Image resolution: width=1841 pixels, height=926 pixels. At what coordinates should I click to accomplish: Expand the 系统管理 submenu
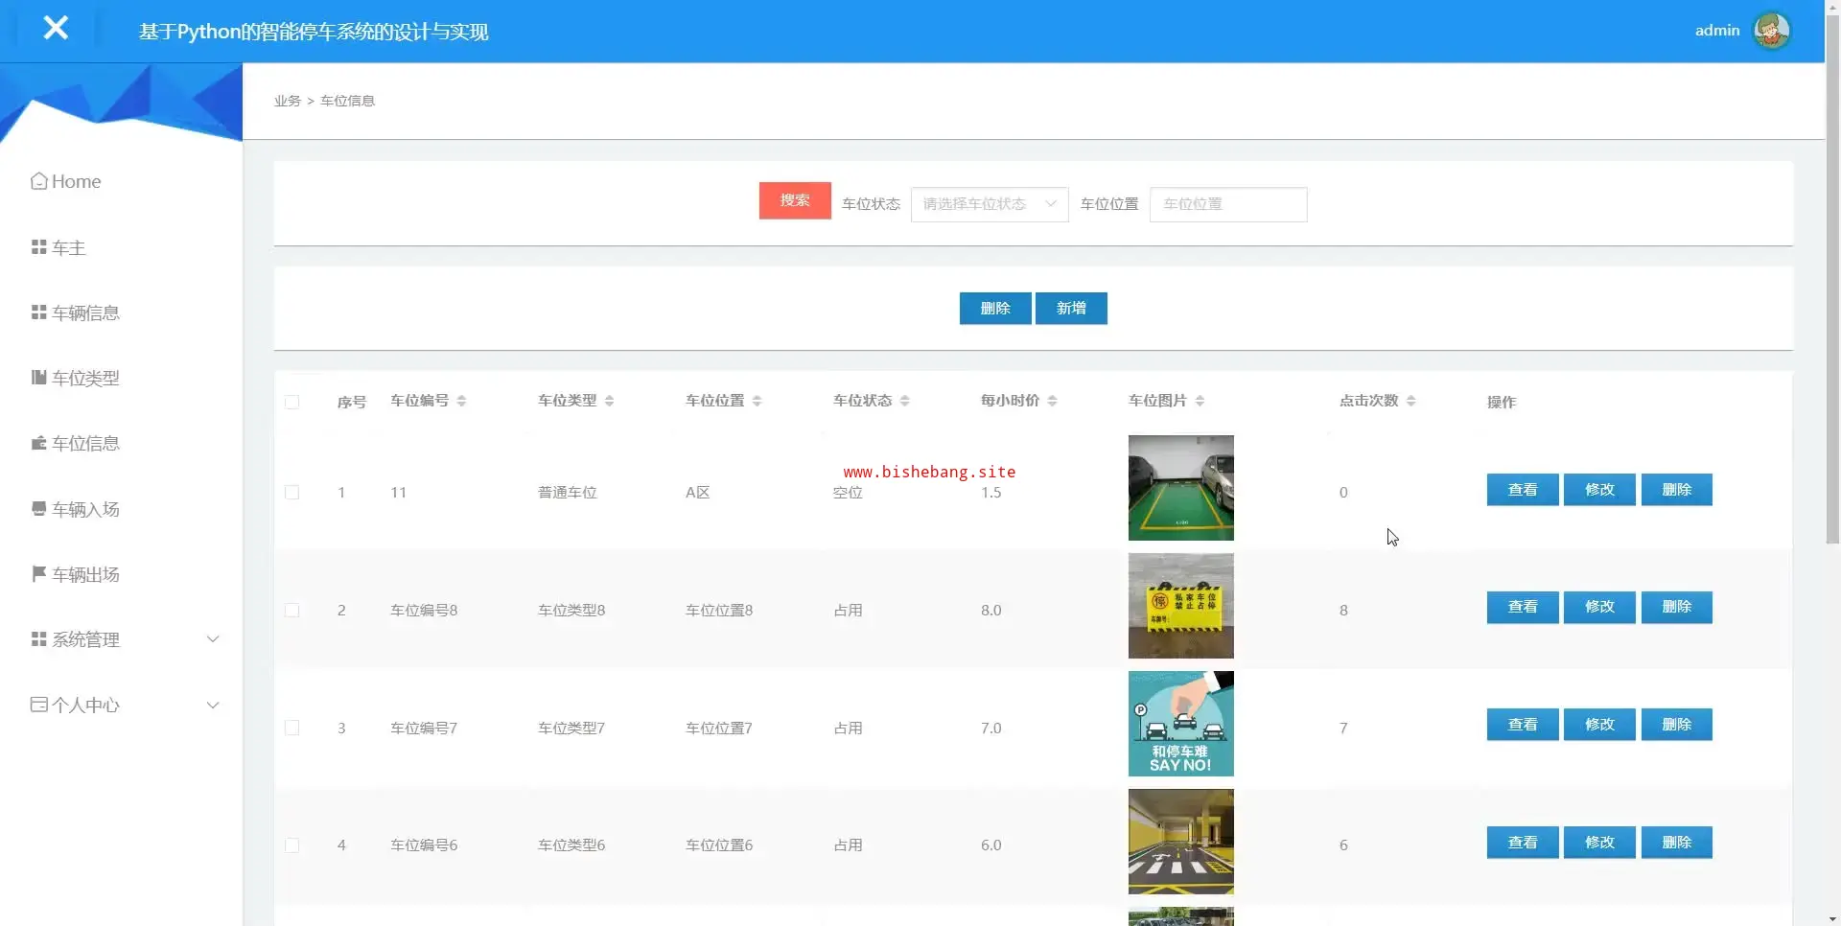point(213,639)
